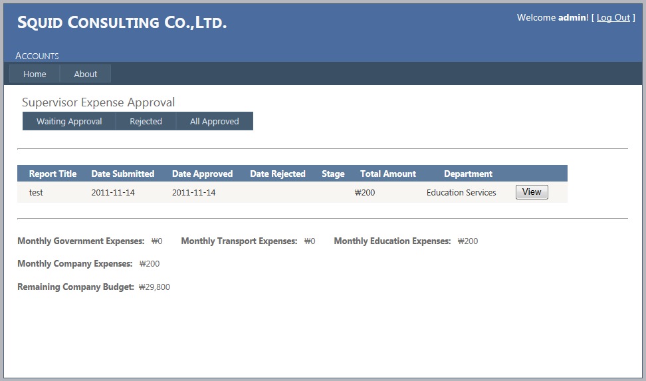Switch to the Waiting Approval tab

click(x=69, y=121)
